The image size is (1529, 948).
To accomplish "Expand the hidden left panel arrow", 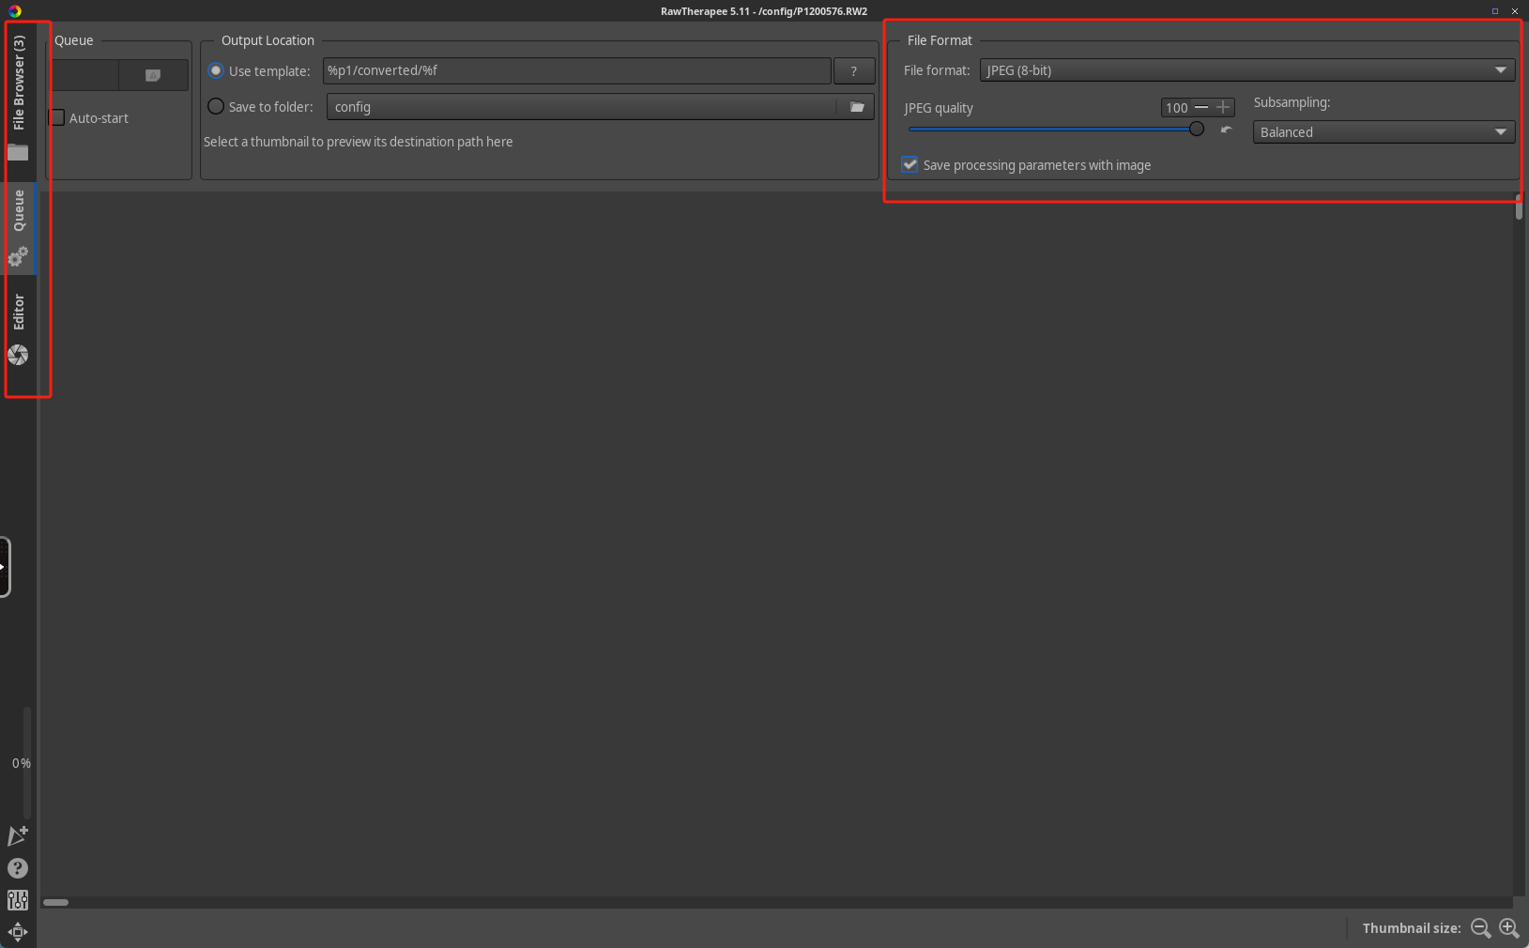I will [4, 567].
